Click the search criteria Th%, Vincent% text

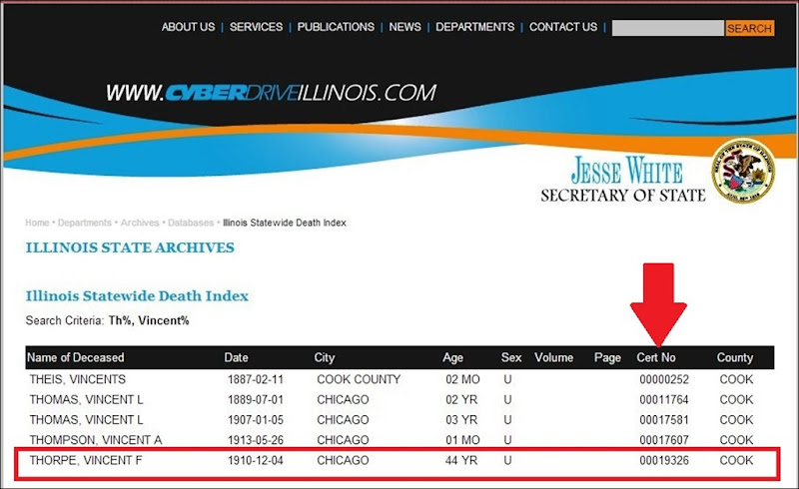point(149,320)
